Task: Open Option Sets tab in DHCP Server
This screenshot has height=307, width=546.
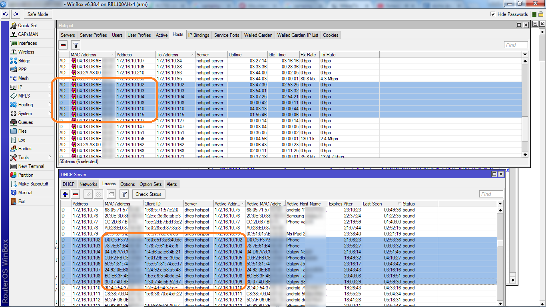Action: tap(151, 184)
